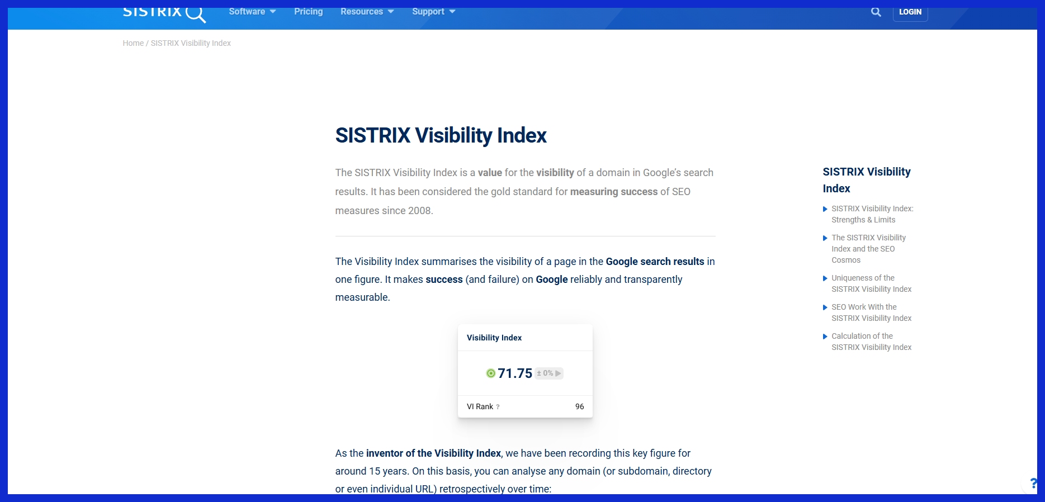Screen dimensions: 1045x502
Task: Click the help question mark bubble
Action: tap(1033, 484)
